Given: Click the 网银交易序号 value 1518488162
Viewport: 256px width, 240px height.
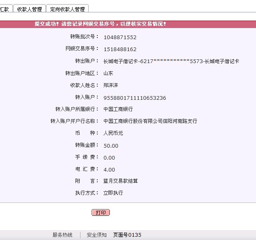Looking at the screenshot, I should (x=120, y=49).
